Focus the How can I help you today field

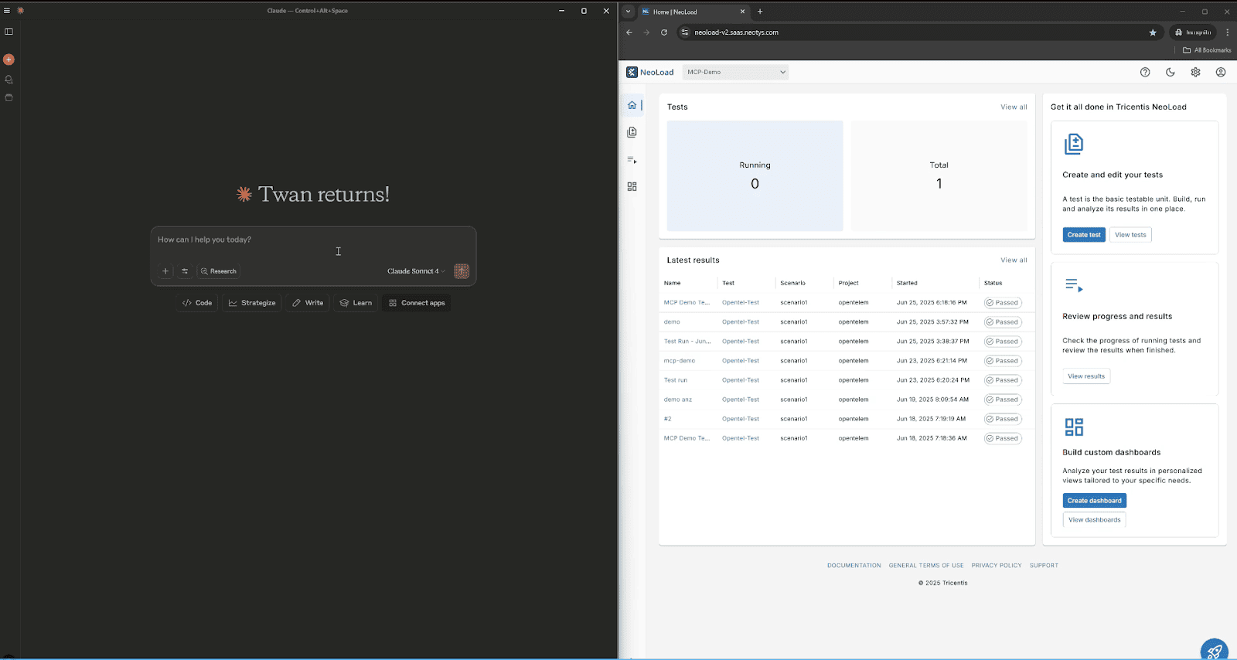click(313, 240)
